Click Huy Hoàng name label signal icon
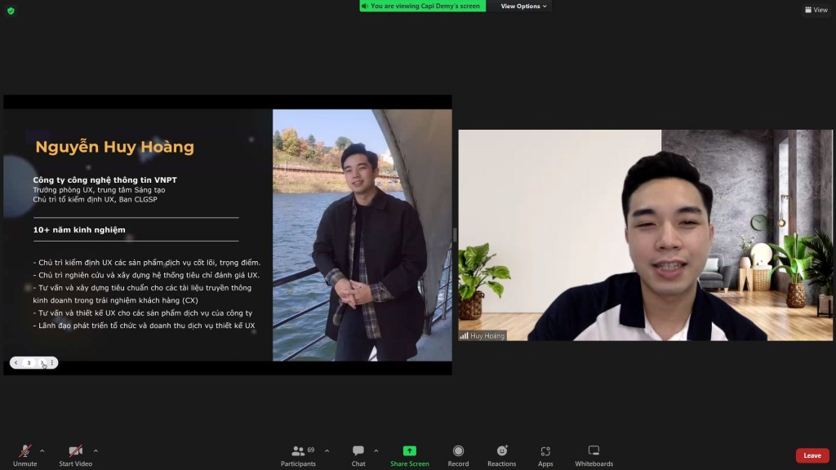The width and height of the screenshot is (836, 470). 464,335
